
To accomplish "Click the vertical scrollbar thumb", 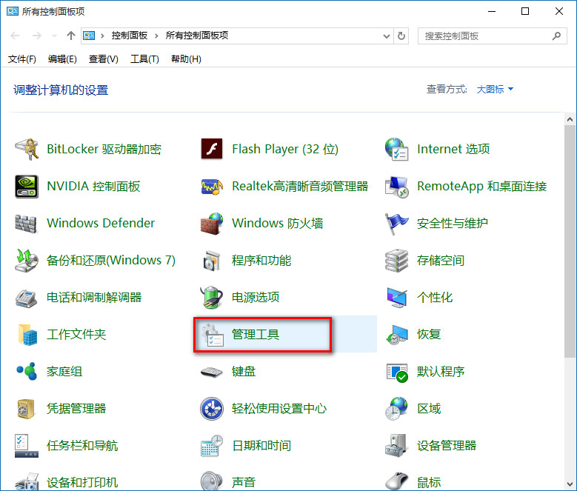I will (570, 241).
